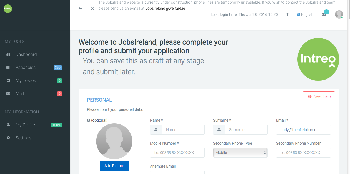Open Dashboard from the sidebar
The width and height of the screenshot is (350, 174).
point(26,55)
